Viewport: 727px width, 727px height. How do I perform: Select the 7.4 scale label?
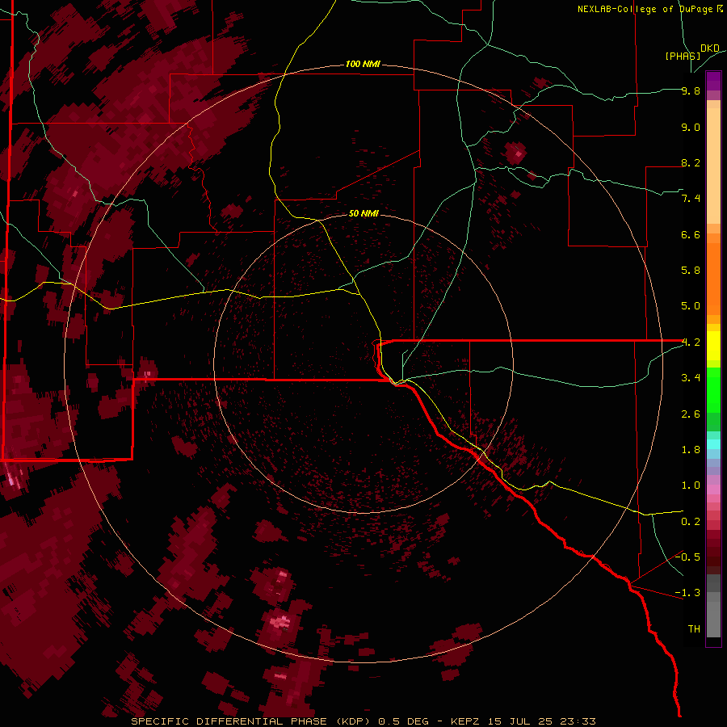pyautogui.click(x=691, y=199)
